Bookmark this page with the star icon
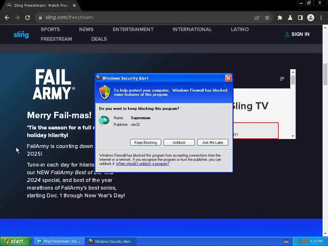 coord(267,18)
